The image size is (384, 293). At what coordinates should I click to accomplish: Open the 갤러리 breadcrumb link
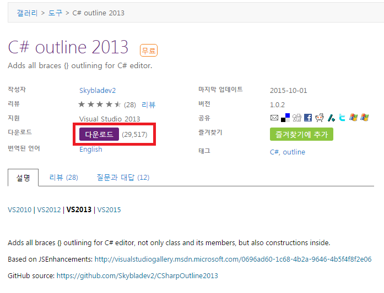point(27,13)
